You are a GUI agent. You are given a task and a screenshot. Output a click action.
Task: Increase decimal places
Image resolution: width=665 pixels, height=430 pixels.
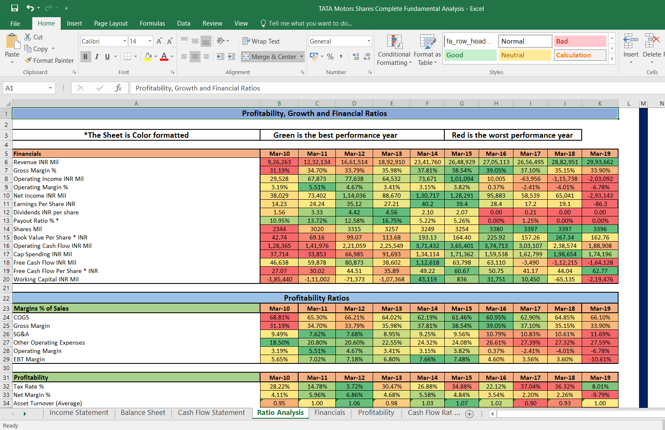tap(356, 57)
